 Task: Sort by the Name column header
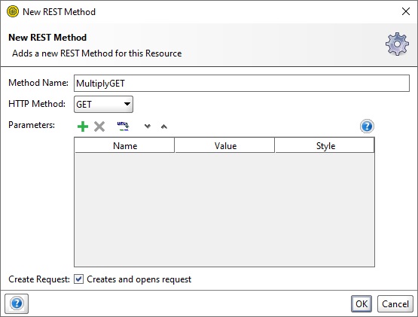[124, 145]
